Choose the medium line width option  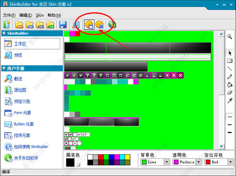click(x=230, y=125)
